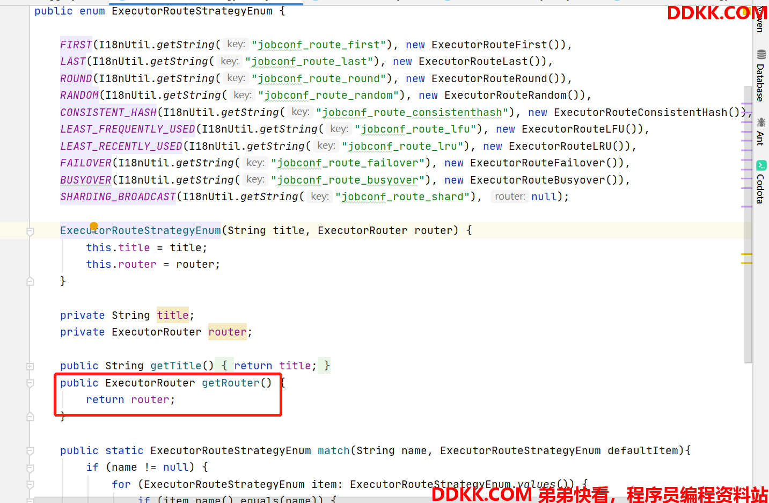The image size is (769, 503).
Task: Click the FAILOVER enum constant
Action: [x=86, y=163]
